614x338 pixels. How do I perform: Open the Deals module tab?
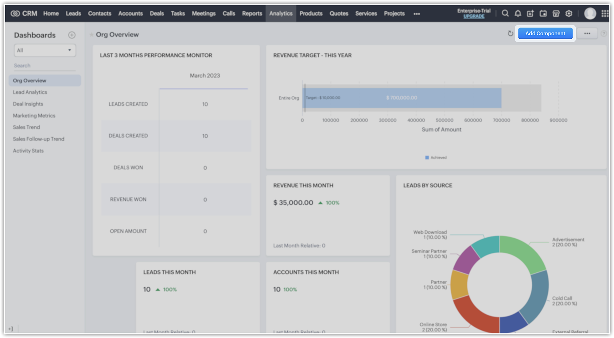[157, 13]
